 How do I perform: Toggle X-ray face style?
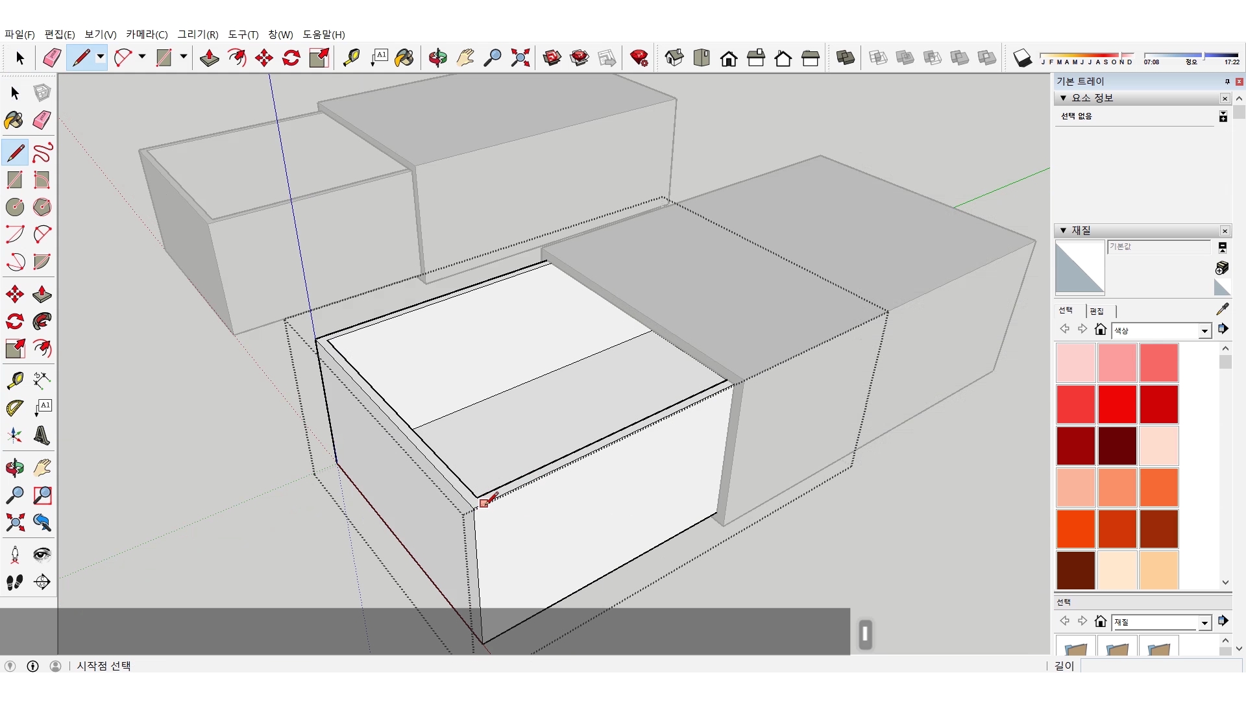click(x=878, y=58)
